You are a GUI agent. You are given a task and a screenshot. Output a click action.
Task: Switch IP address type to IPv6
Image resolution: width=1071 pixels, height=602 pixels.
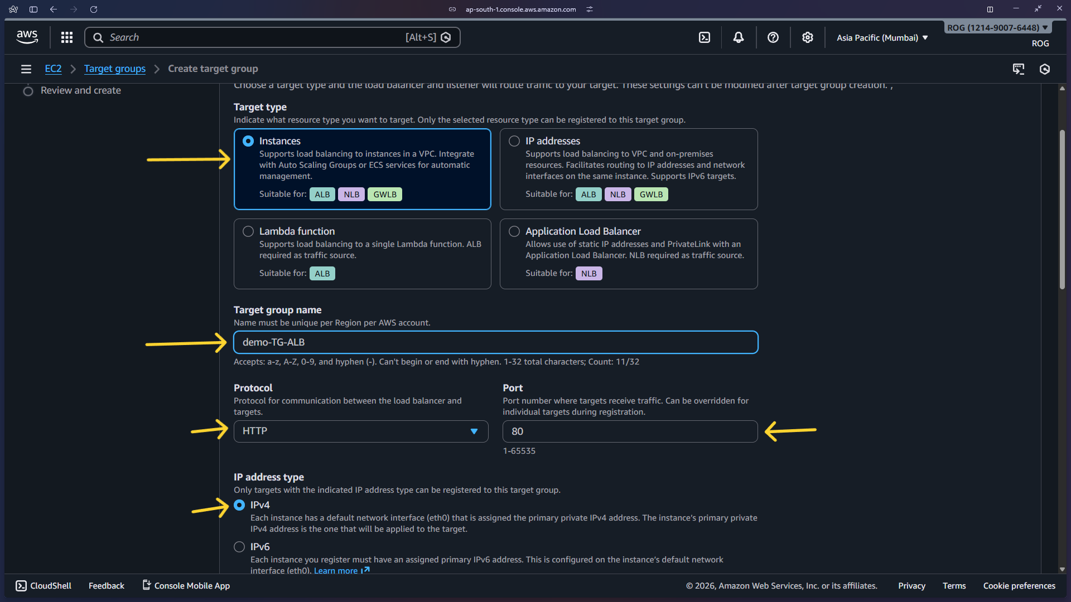239,547
